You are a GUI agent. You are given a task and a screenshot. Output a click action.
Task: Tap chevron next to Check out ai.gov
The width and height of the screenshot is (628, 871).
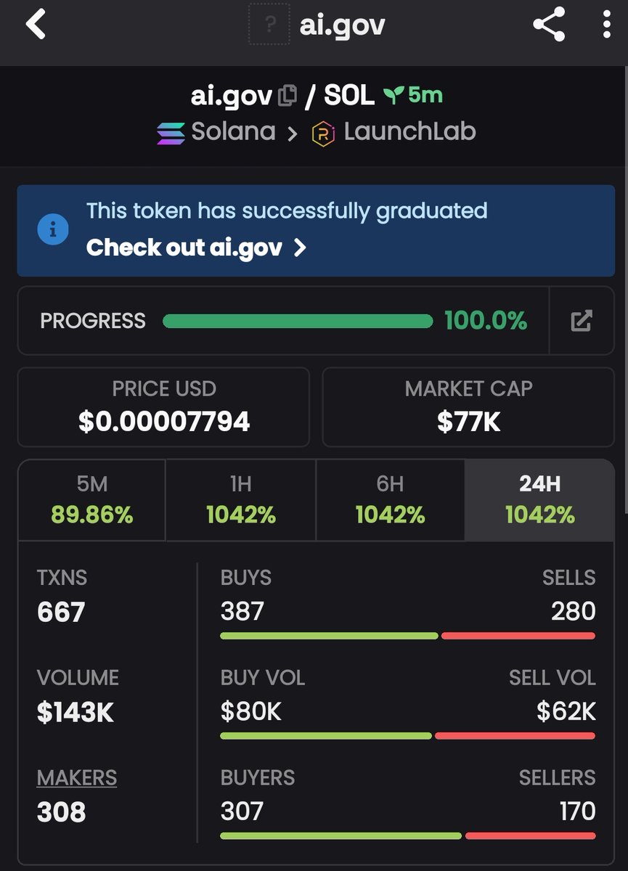pyautogui.click(x=299, y=248)
